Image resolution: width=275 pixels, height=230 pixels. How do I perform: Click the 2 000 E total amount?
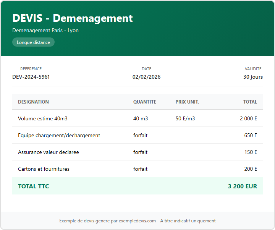[x=248, y=118]
